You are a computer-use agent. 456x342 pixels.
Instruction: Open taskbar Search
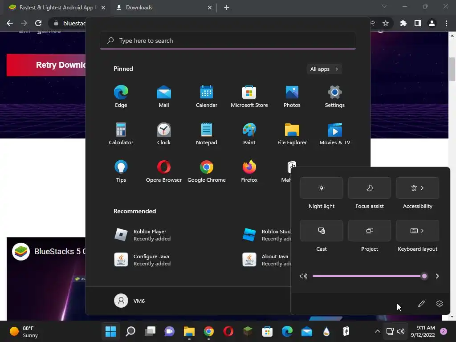click(130, 331)
